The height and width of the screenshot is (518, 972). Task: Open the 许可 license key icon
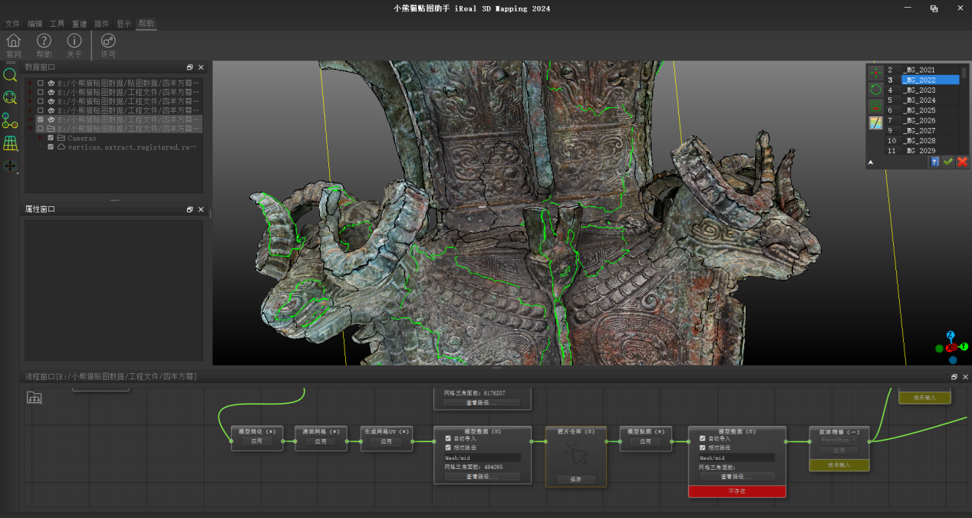(x=108, y=41)
